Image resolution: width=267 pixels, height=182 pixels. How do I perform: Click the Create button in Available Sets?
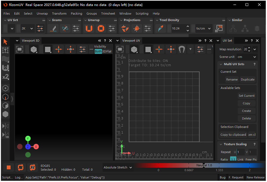[x=247, y=111]
